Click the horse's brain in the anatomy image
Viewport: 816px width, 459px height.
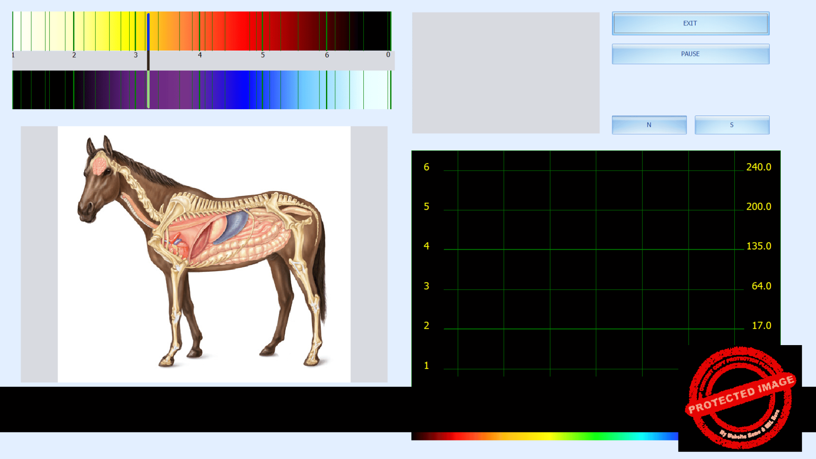100,166
